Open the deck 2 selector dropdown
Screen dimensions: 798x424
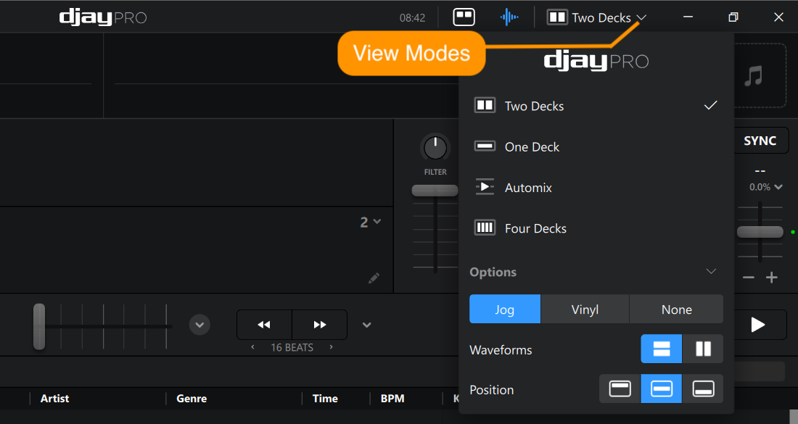pos(371,223)
